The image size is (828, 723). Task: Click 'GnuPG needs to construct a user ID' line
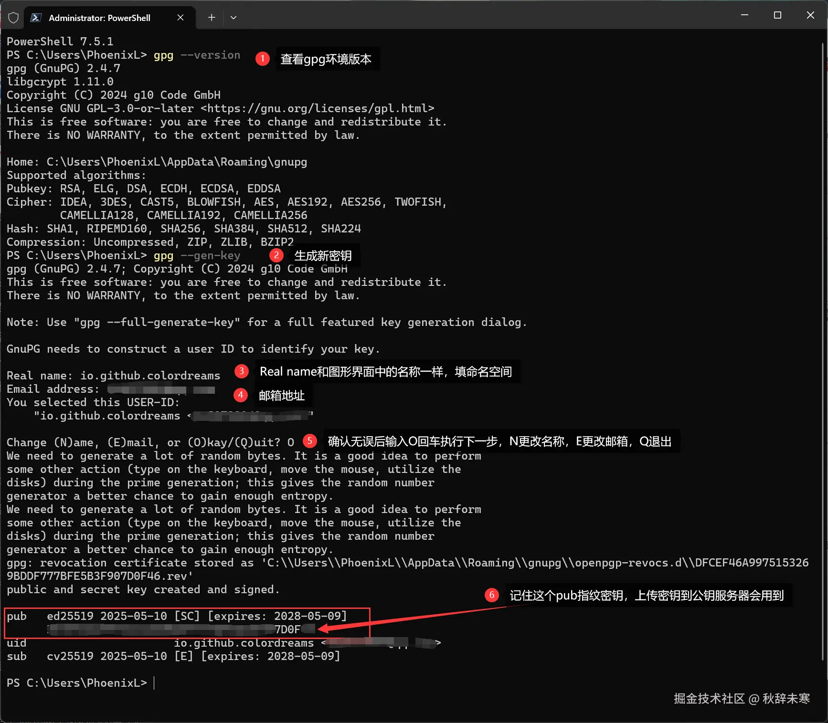[x=193, y=349]
